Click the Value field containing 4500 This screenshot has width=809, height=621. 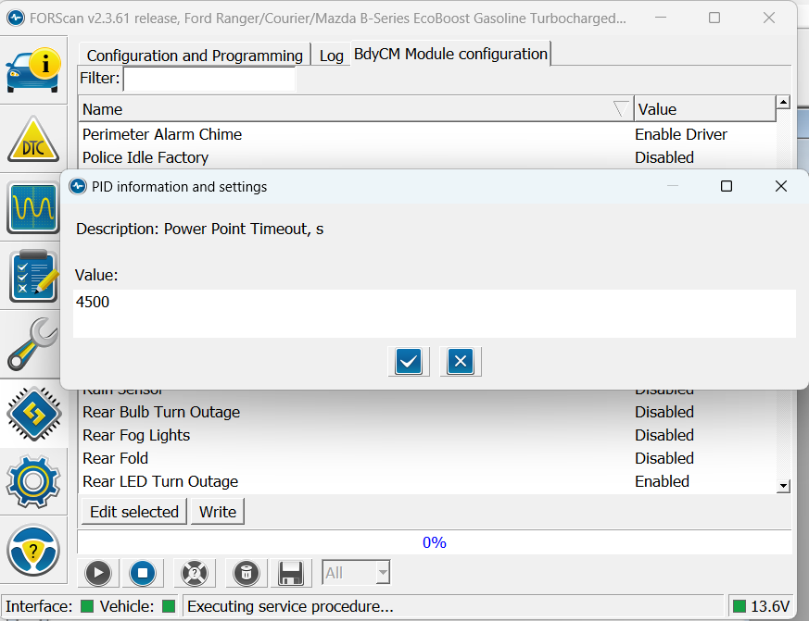pos(435,314)
